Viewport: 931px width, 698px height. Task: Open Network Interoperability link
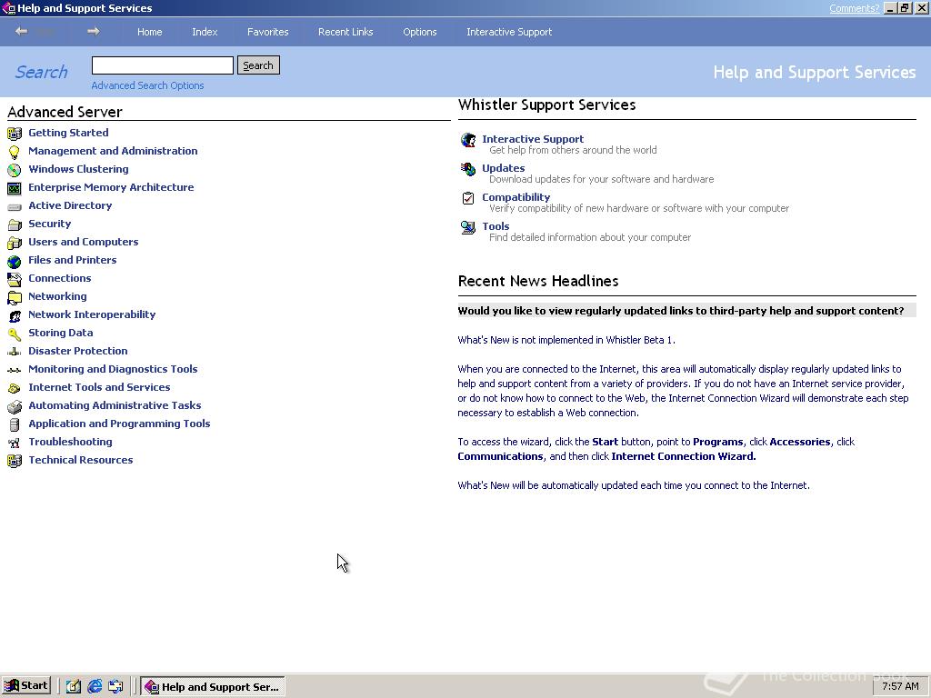92,314
